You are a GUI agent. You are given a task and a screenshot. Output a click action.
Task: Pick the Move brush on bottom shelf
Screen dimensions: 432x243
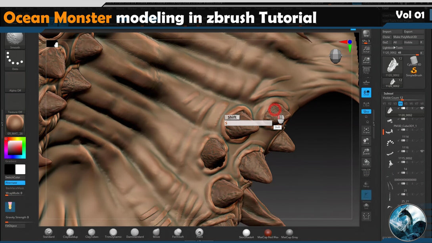[157, 233]
